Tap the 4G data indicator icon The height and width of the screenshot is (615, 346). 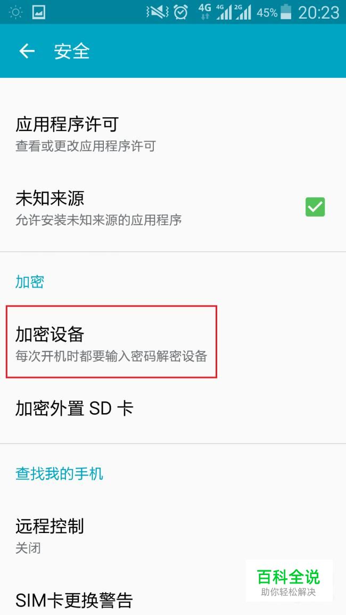(x=204, y=12)
